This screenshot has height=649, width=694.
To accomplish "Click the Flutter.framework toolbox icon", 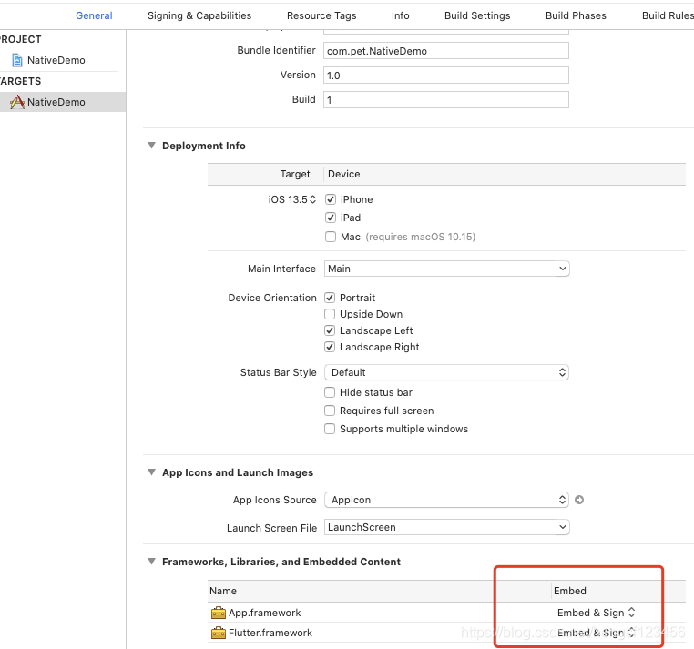I will click(x=219, y=634).
